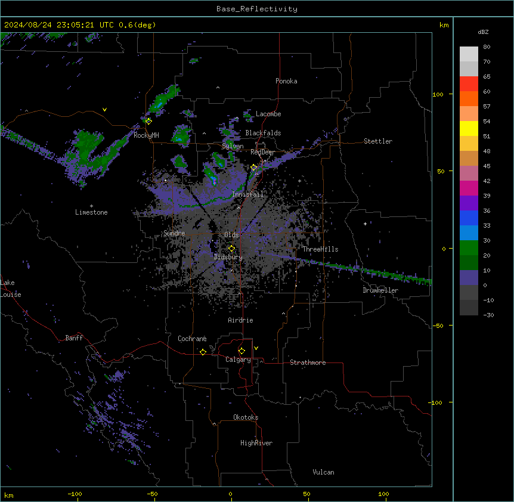Screen dimensions: 514x502
Task: Click the Banff town label
Action: [x=74, y=338]
